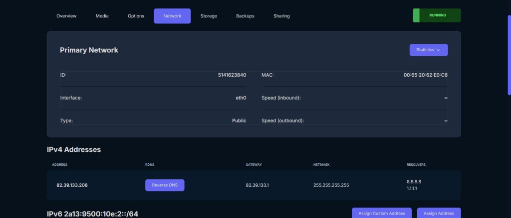The image size is (511, 218).
Task: Open the Storage tab
Action: 209,16
